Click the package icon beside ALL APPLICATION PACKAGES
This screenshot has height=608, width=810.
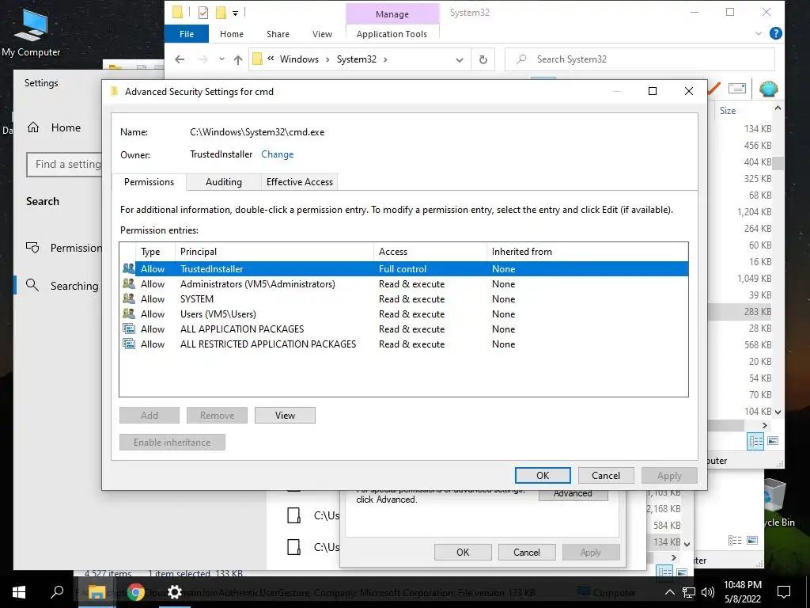point(129,329)
